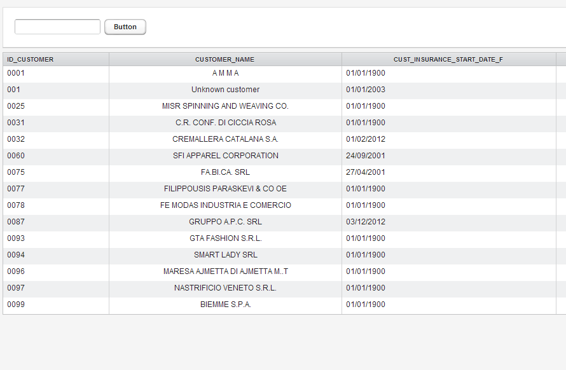Click C.R. CONF. DI CICCIA ROSA cell
Screen dimensions: 566x370
click(x=225, y=123)
